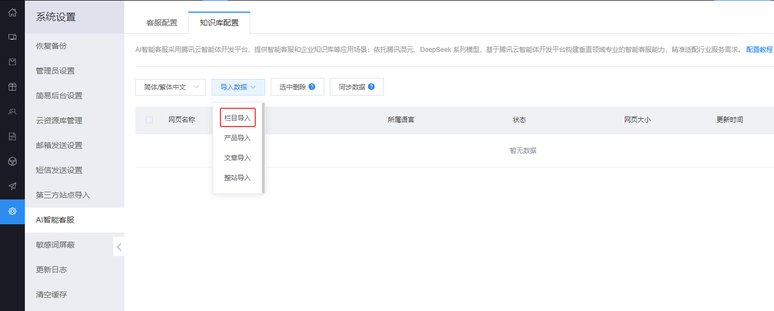Open the gift box icon section
This screenshot has width=774, height=311.
click(12, 87)
